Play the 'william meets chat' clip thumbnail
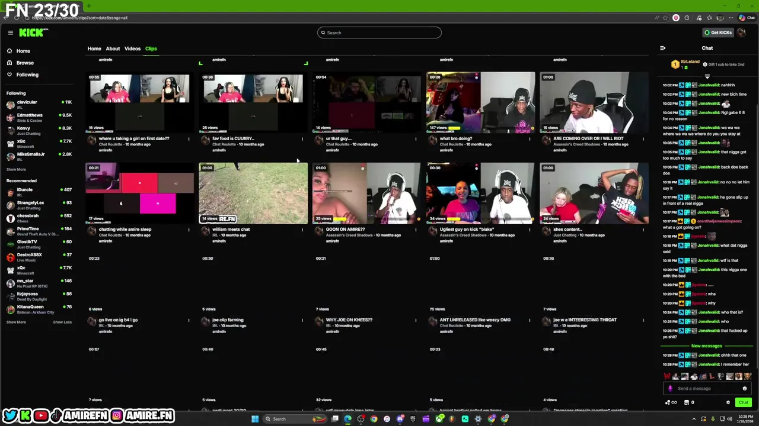The height and width of the screenshot is (426, 759). (x=253, y=193)
